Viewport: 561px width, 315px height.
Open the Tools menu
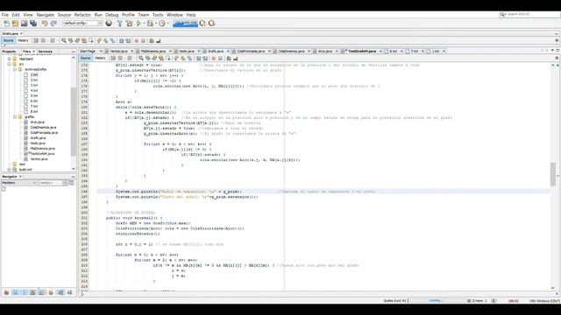(158, 15)
